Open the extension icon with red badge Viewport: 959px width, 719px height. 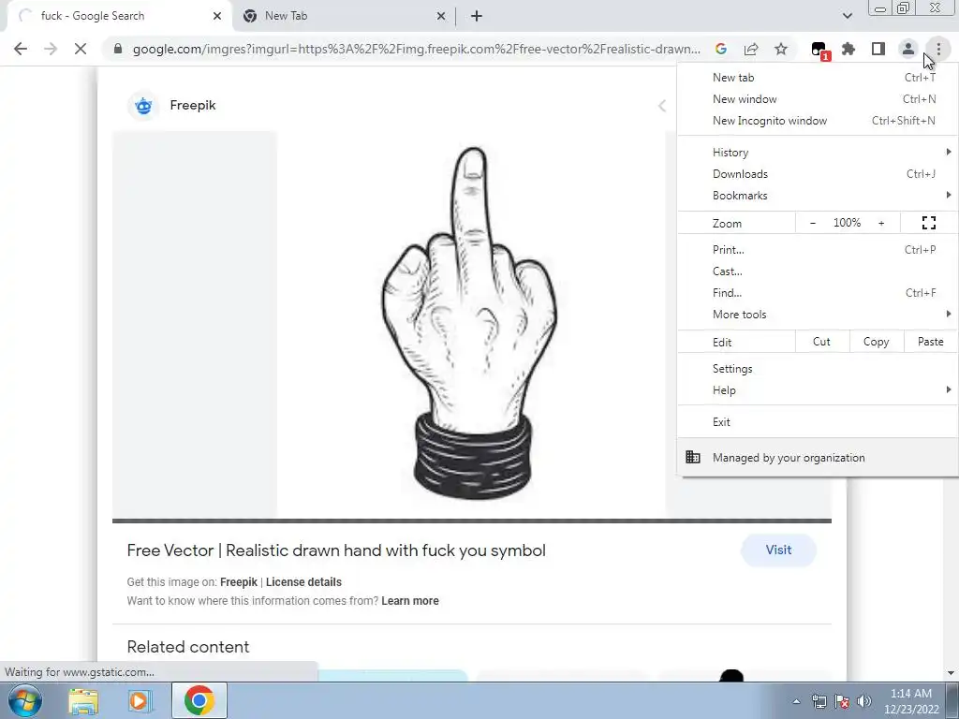click(x=819, y=51)
